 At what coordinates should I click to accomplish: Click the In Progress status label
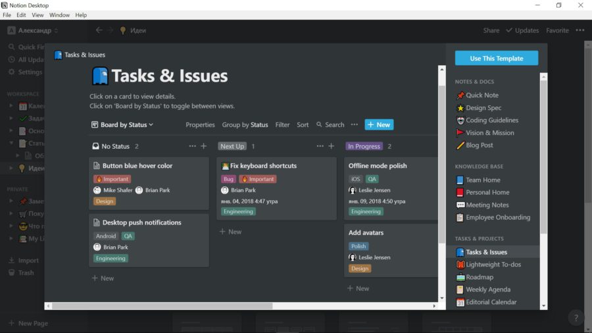point(364,146)
